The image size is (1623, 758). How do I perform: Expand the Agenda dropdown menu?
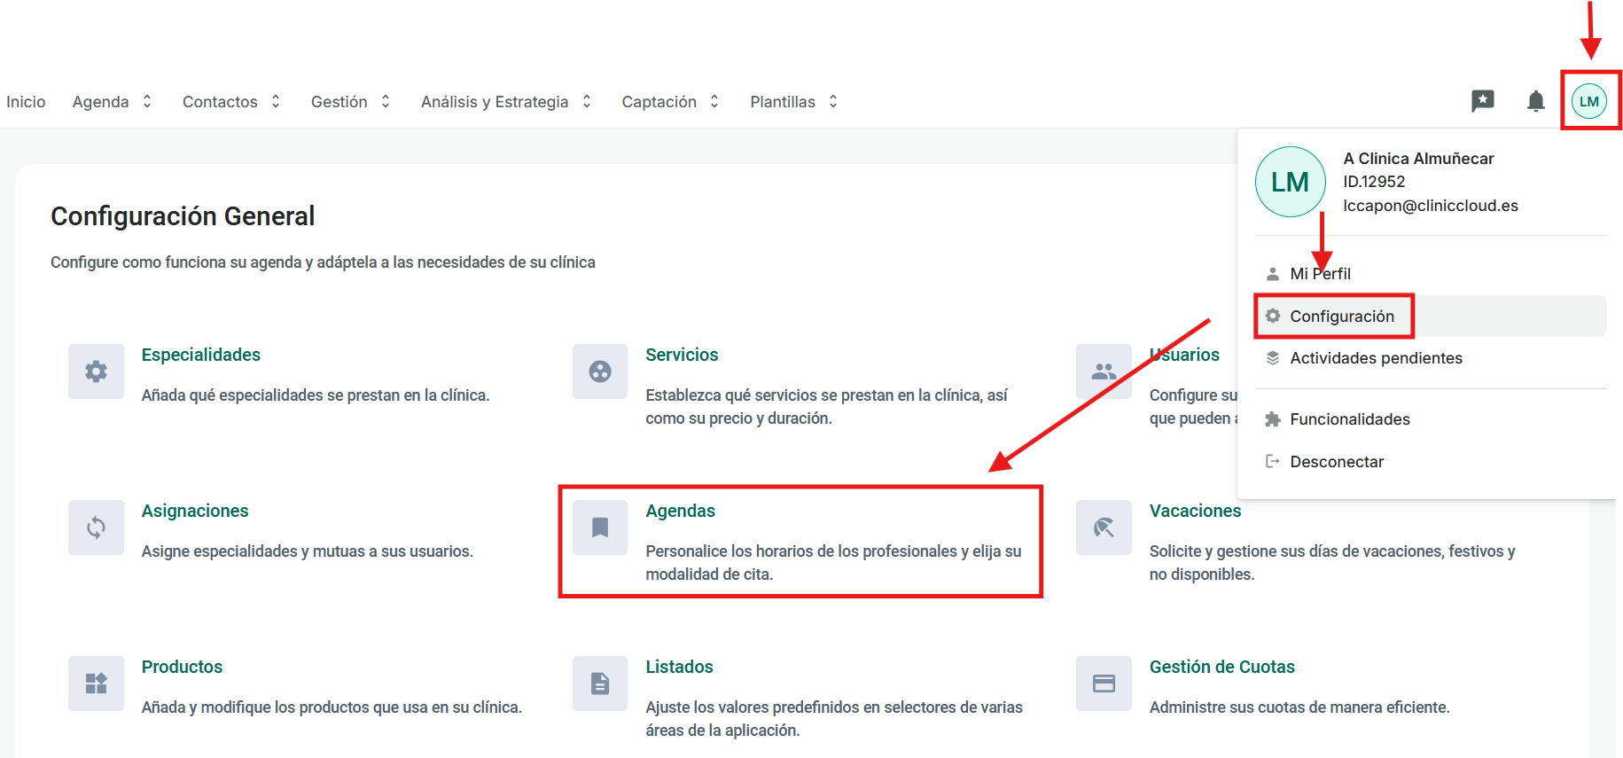(112, 102)
